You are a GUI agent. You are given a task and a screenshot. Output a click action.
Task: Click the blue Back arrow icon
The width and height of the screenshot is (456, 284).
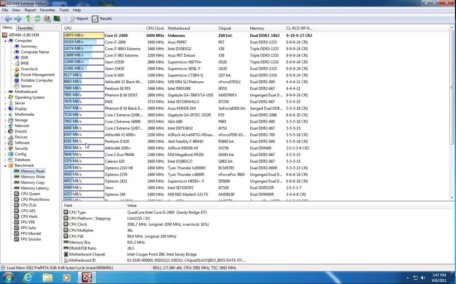coord(8,19)
